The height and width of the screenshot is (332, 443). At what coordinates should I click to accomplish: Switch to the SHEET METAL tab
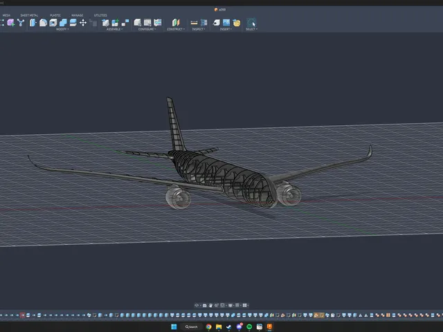[29, 15]
